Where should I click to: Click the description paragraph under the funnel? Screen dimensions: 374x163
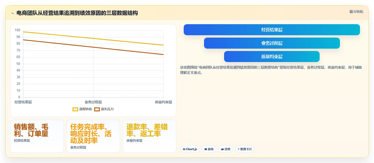(x=271, y=70)
